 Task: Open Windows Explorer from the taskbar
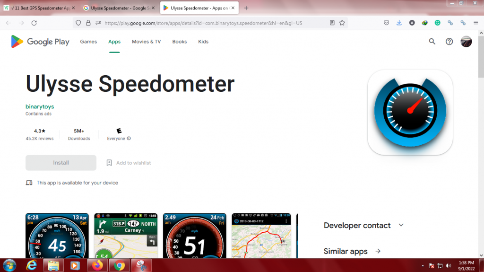(x=53, y=265)
